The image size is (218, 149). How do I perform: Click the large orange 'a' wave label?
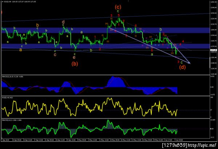pos(21,50)
